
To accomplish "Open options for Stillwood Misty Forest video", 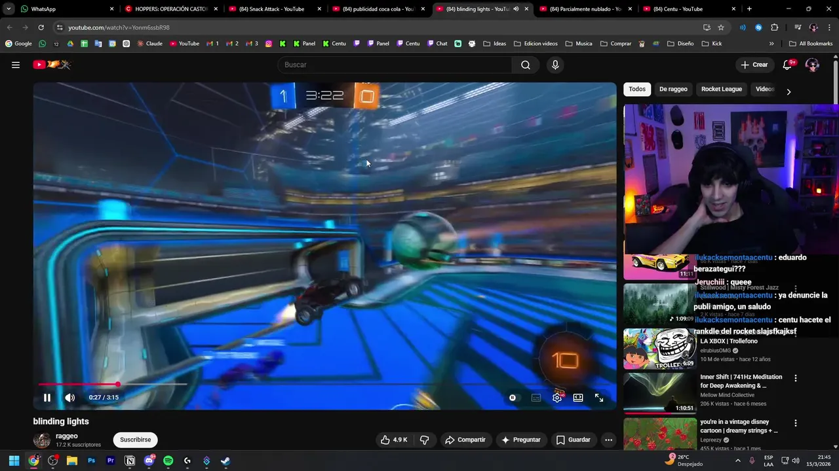I will [x=796, y=288].
